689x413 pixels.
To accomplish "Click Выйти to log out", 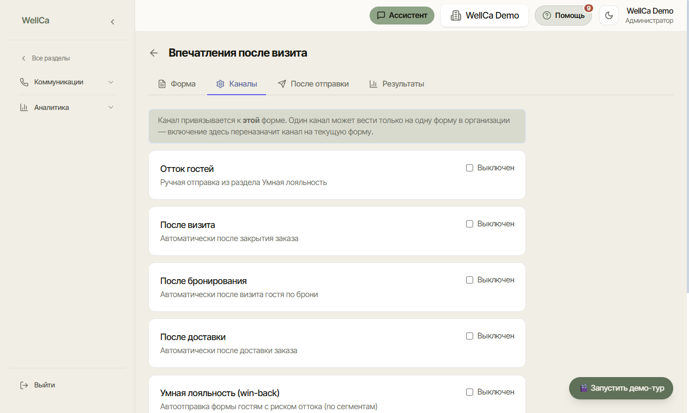I will coord(38,385).
